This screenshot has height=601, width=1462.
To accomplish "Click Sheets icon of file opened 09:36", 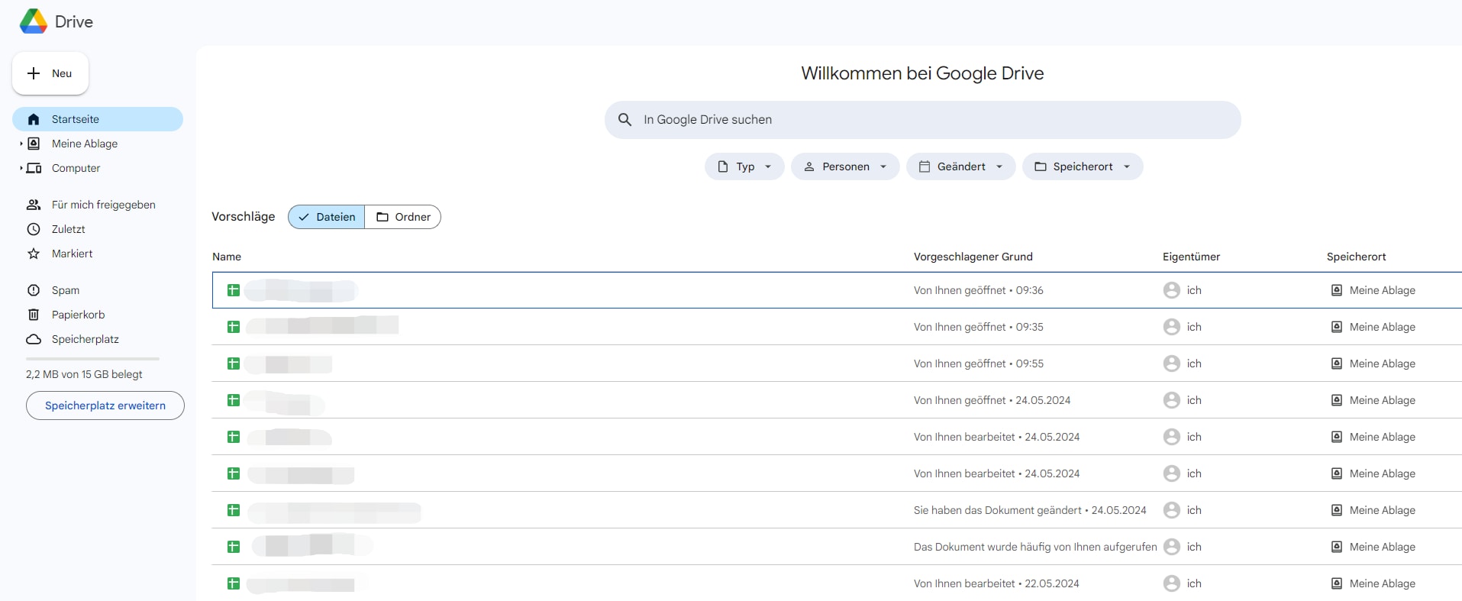I will tap(234, 290).
